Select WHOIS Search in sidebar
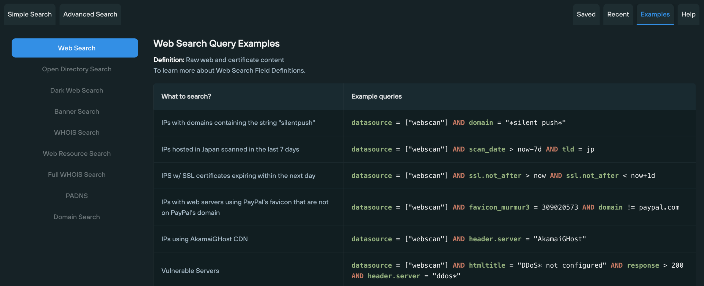 pos(77,132)
